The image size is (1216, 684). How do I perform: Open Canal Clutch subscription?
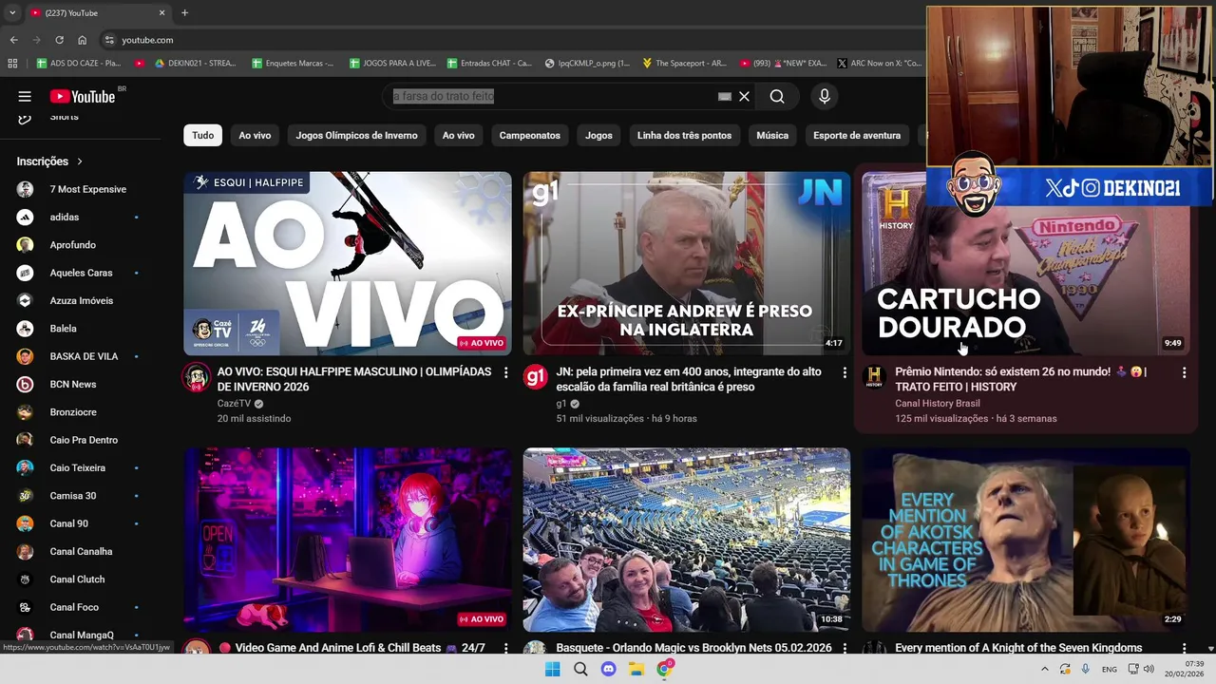point(81,579)
